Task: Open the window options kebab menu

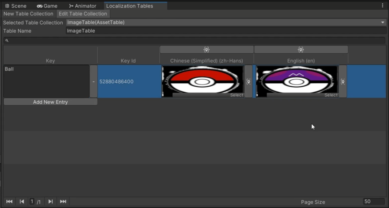Action: (x=382, y=6)
